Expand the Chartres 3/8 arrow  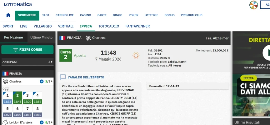pos(52,82)
